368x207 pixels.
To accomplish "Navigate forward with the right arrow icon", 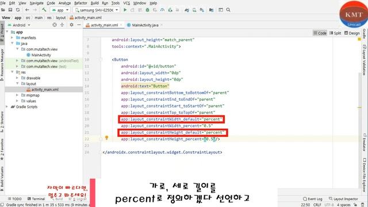I will tap(34, 10).
